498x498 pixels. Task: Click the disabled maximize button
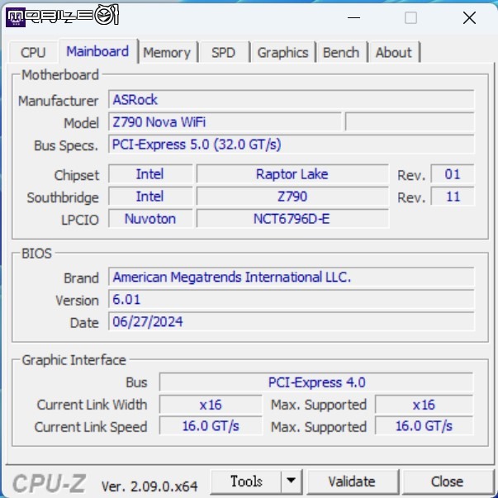tap(410, 18)
